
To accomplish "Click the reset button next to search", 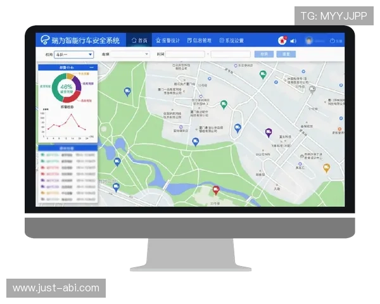I will [286, 54].
